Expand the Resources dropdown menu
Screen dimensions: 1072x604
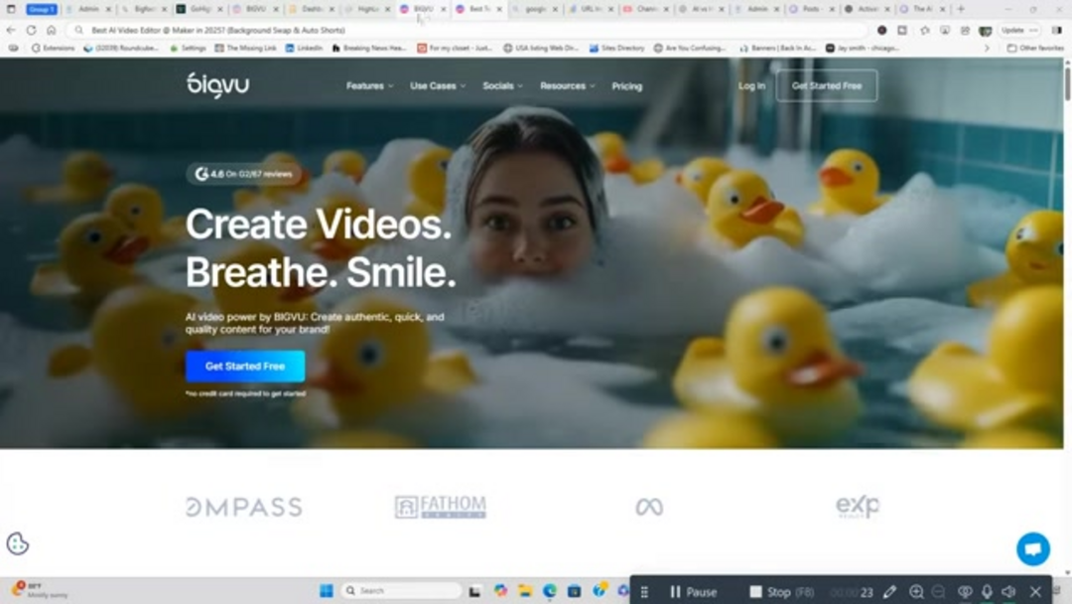(x=567, y=86)
